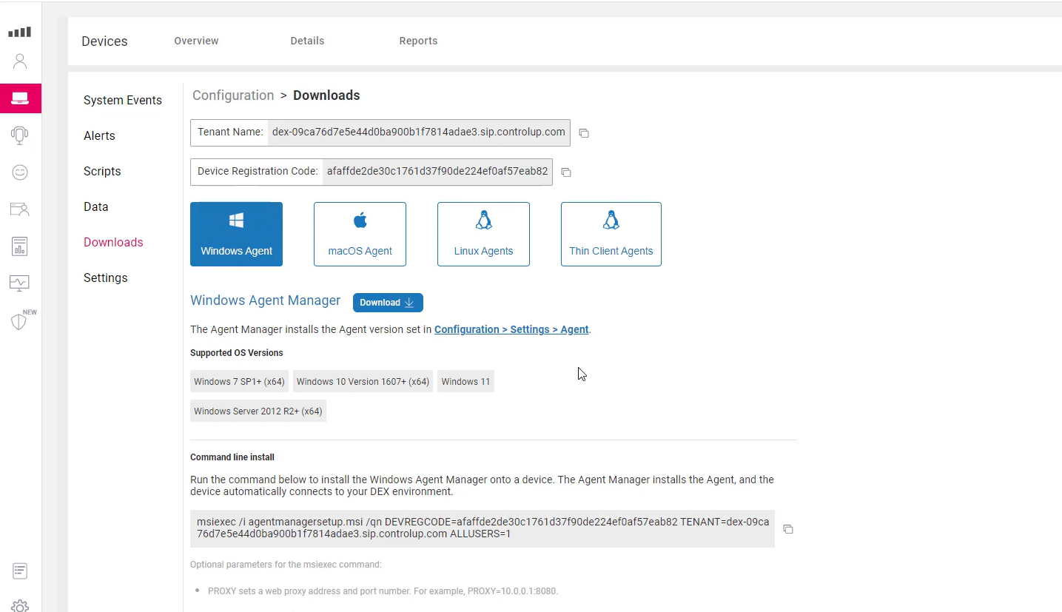Open the monitor pulse sidebar icon

pos(20,283)
